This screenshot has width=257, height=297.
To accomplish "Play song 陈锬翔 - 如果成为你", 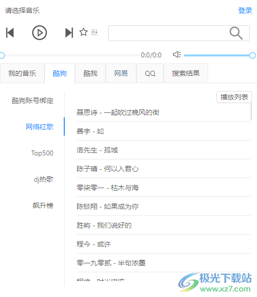I will coord(164,206).
